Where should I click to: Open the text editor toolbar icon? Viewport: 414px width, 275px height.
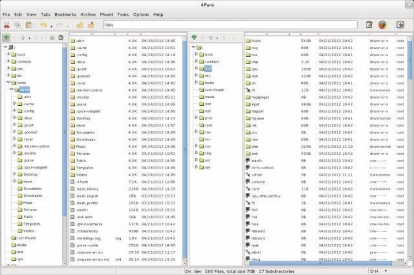click(369, 25)
